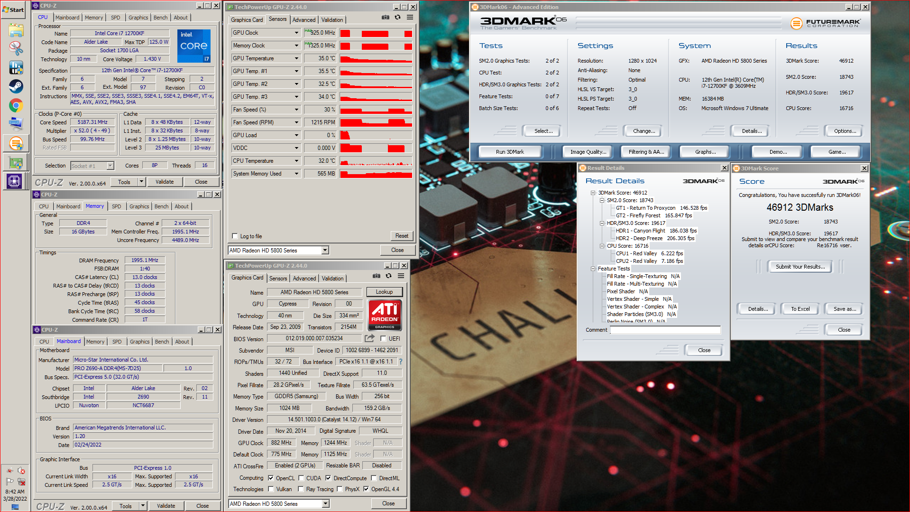Switch to the CPU-Z purple chip taskbar icon
Screen dimensions: 910x512
tap(14, 181)
